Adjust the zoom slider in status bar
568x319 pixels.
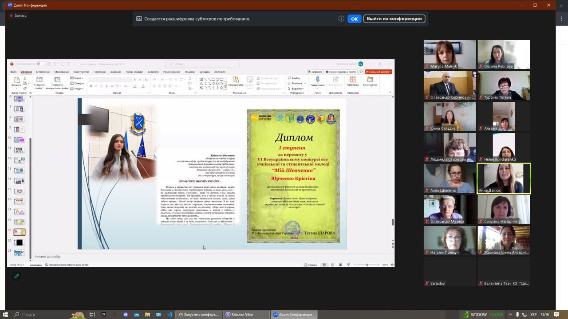[x=367, y=265]
